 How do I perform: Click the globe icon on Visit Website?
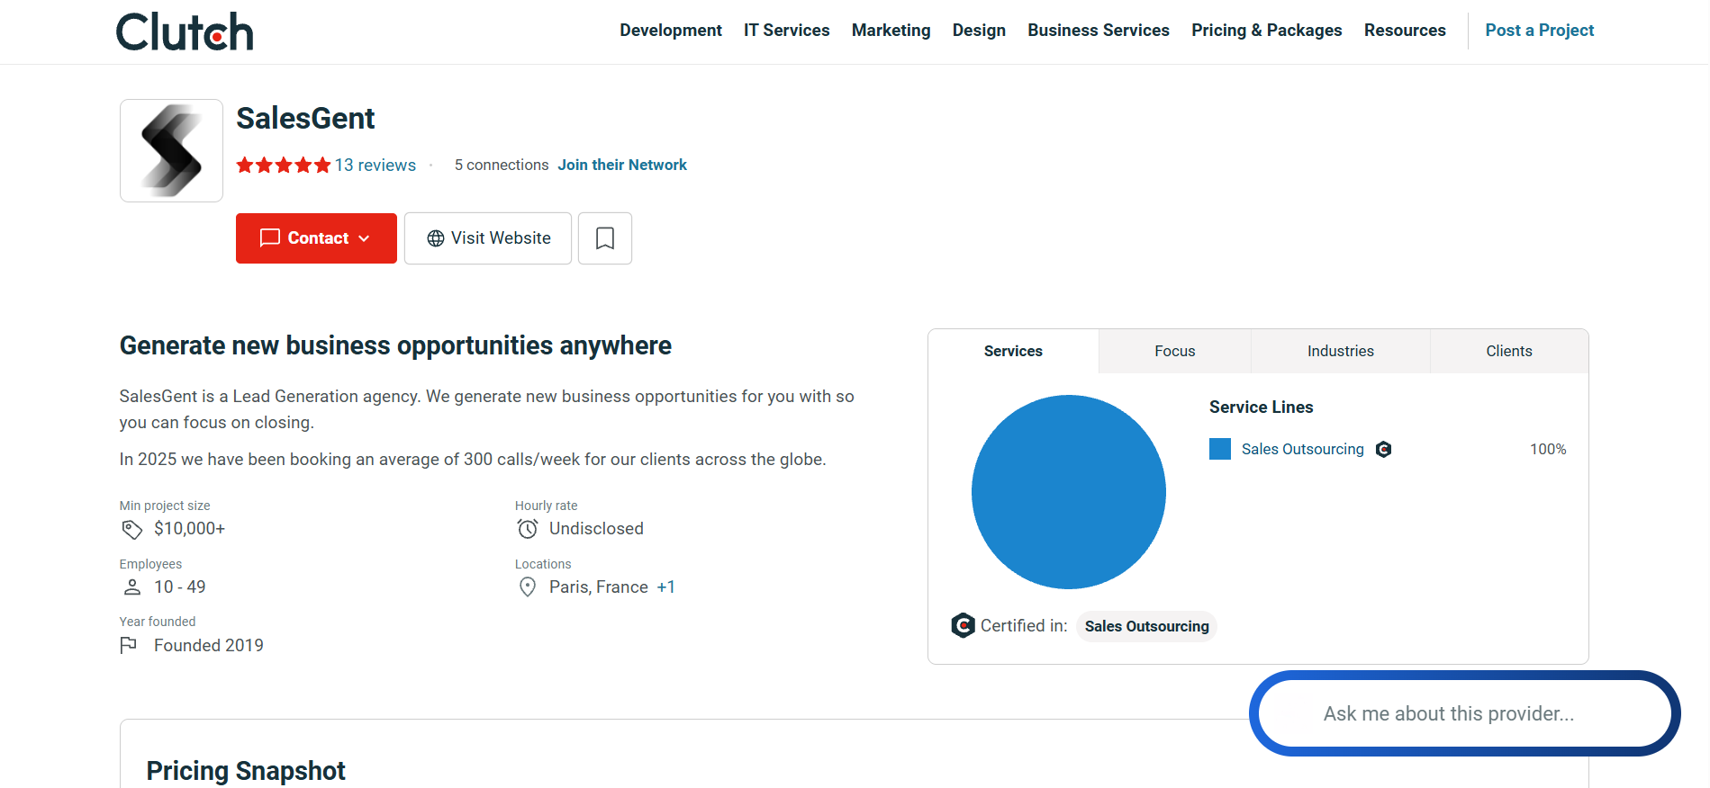tap(436, 238)
